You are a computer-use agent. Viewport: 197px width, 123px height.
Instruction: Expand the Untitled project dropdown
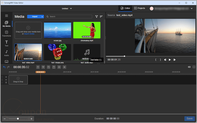coord(67,8)
